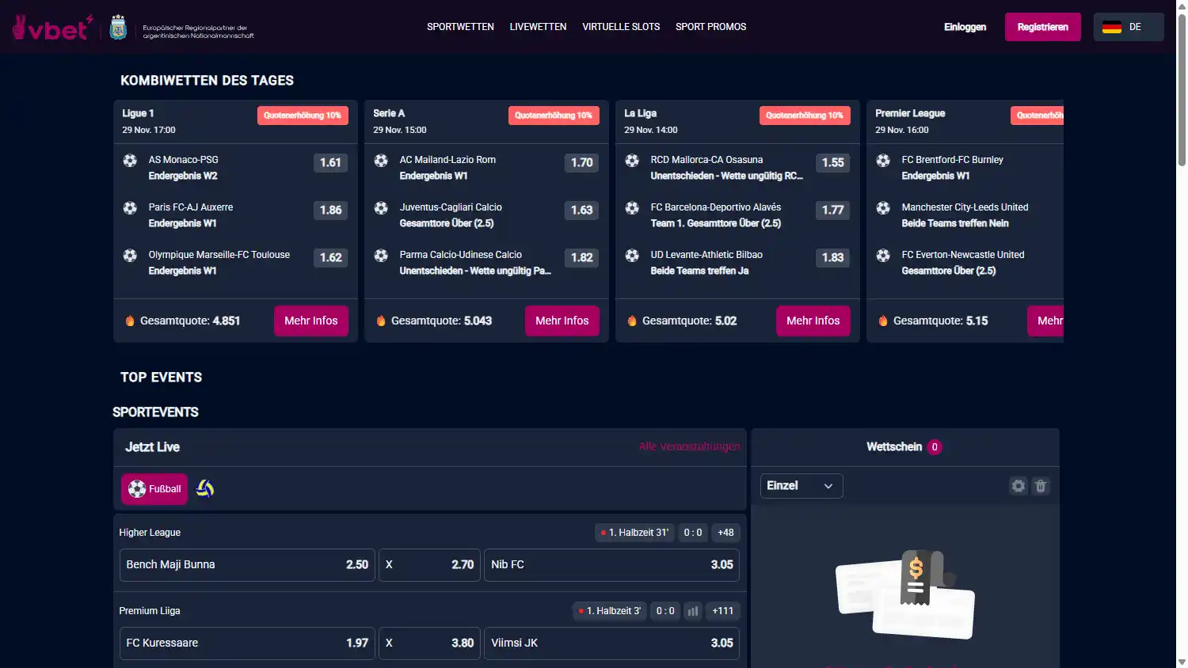Click soccer ball icon for RCD Mallorca-CA Osasuna
The image size is (1188, 668).
point(632,161)
